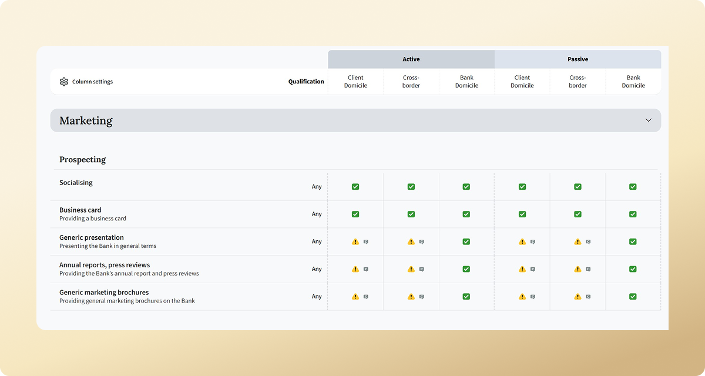This screenshot has height=376, width=705.
Task: Open Column settings gear icon
Action: tap(64, 82)
